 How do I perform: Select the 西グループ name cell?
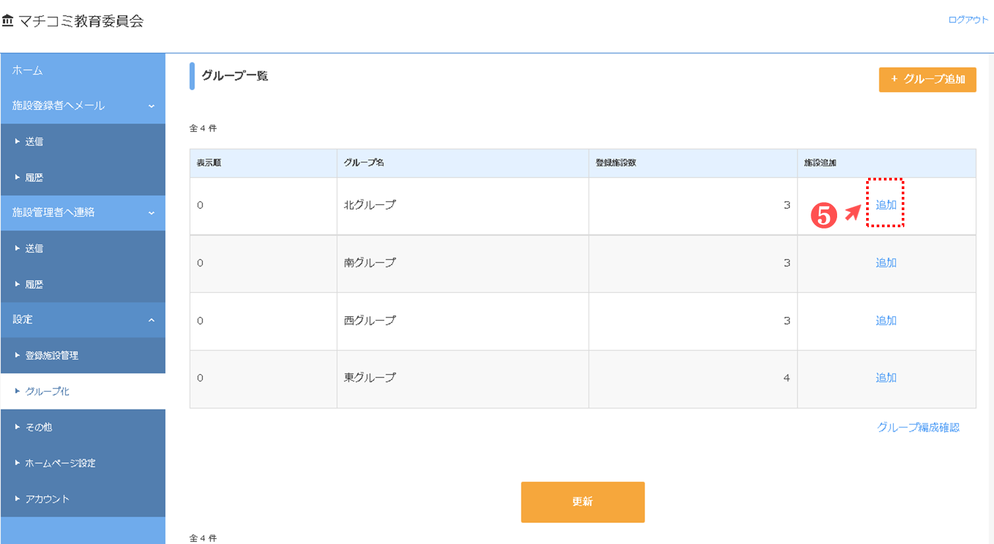(463, 321)
